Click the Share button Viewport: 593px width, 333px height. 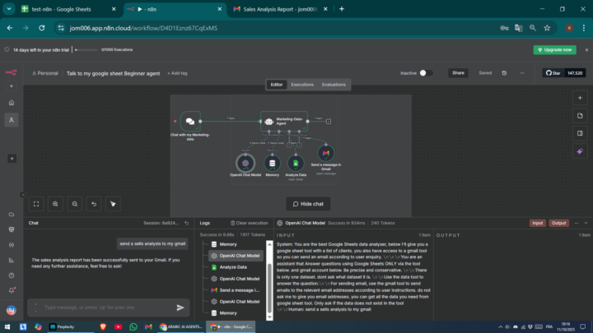(458, 73)
